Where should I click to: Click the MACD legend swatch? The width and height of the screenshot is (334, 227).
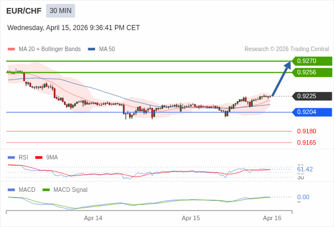tap(11, 190)
